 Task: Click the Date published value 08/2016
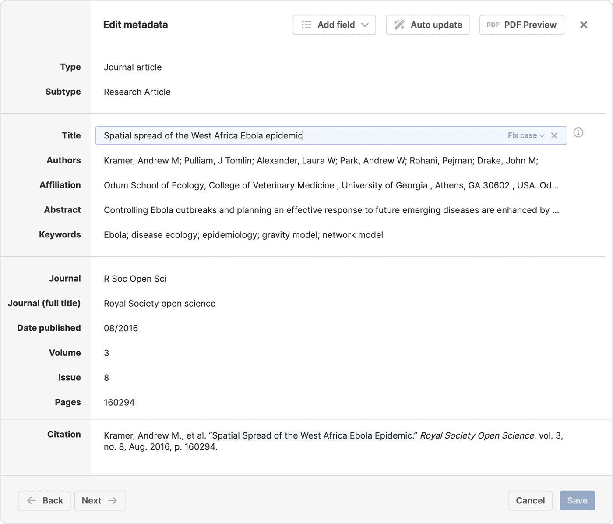[x=121, y=328]
